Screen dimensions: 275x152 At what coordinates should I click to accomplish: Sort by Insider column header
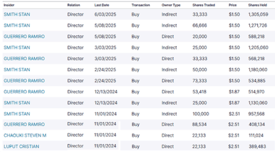[9, 5]
